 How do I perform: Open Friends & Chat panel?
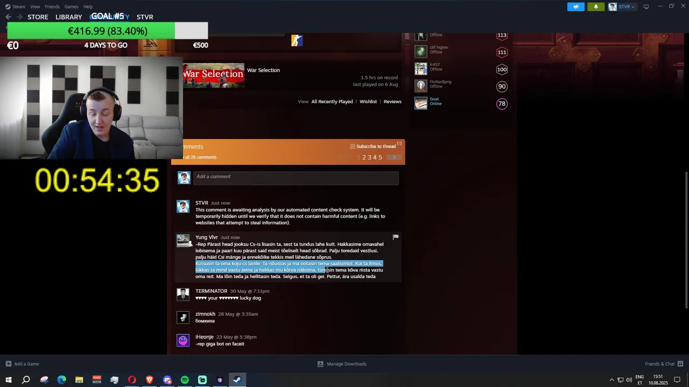[664, 364]
